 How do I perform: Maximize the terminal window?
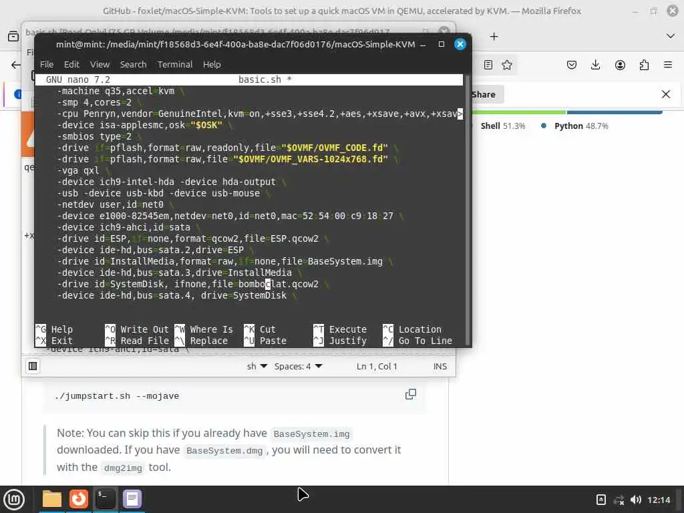pos(442,44)
